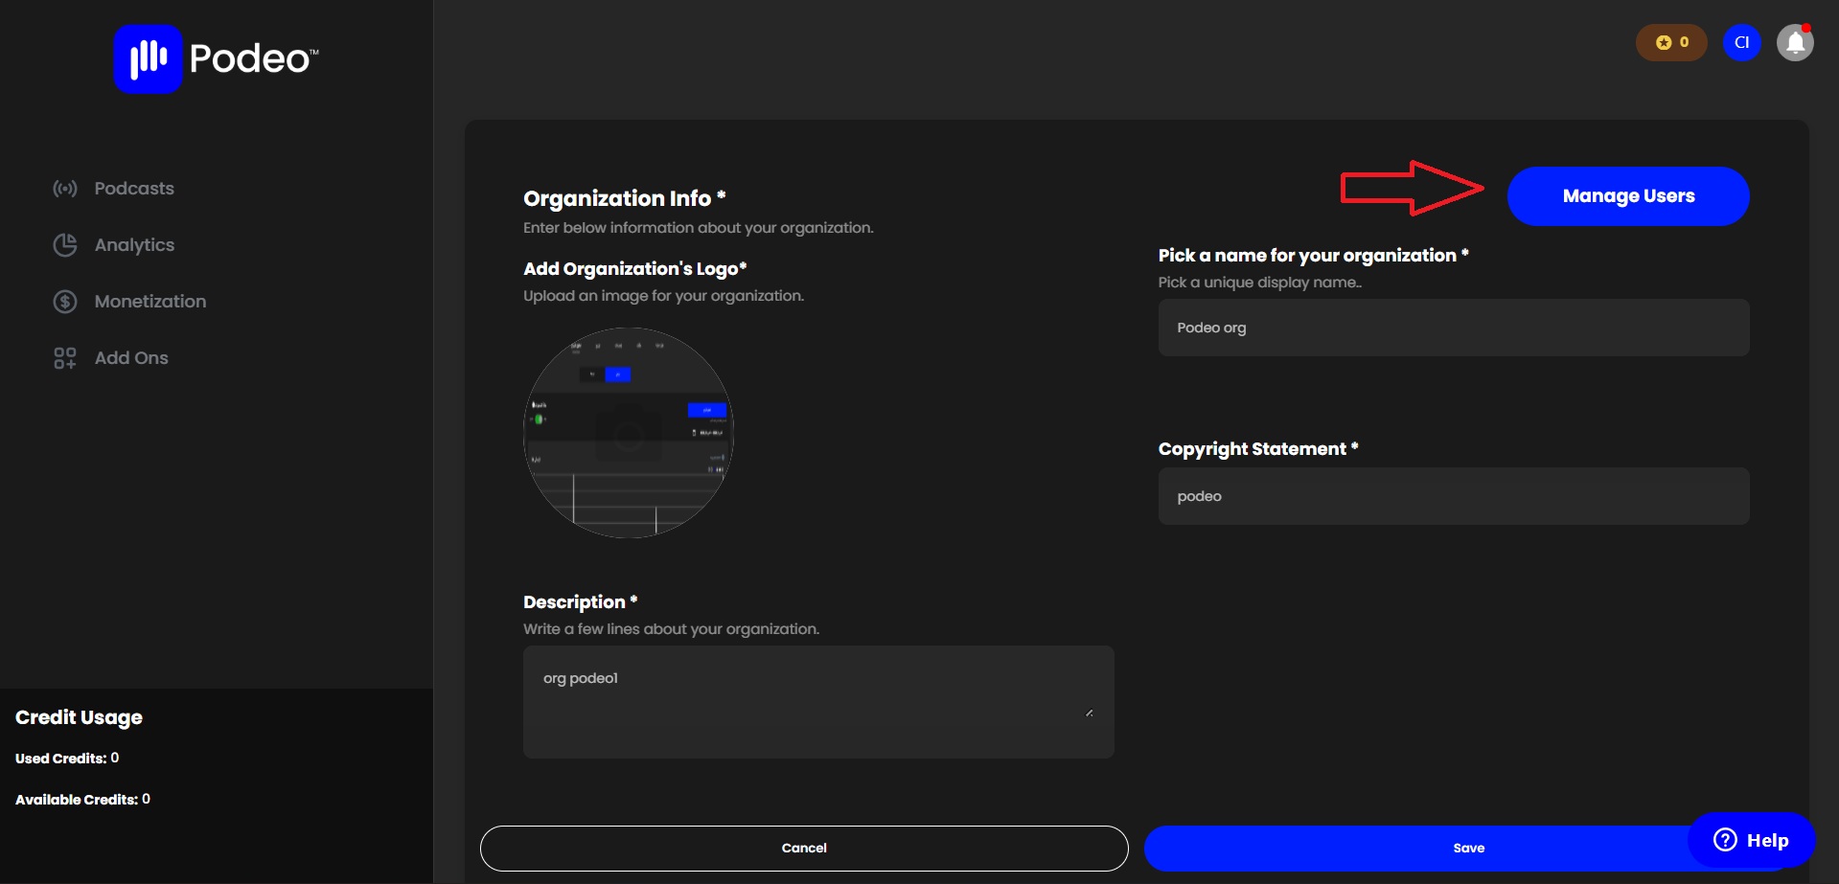Screen dimensions: 1839x884
Task: Click the Help question mark icon
Action: point(1725,840)
